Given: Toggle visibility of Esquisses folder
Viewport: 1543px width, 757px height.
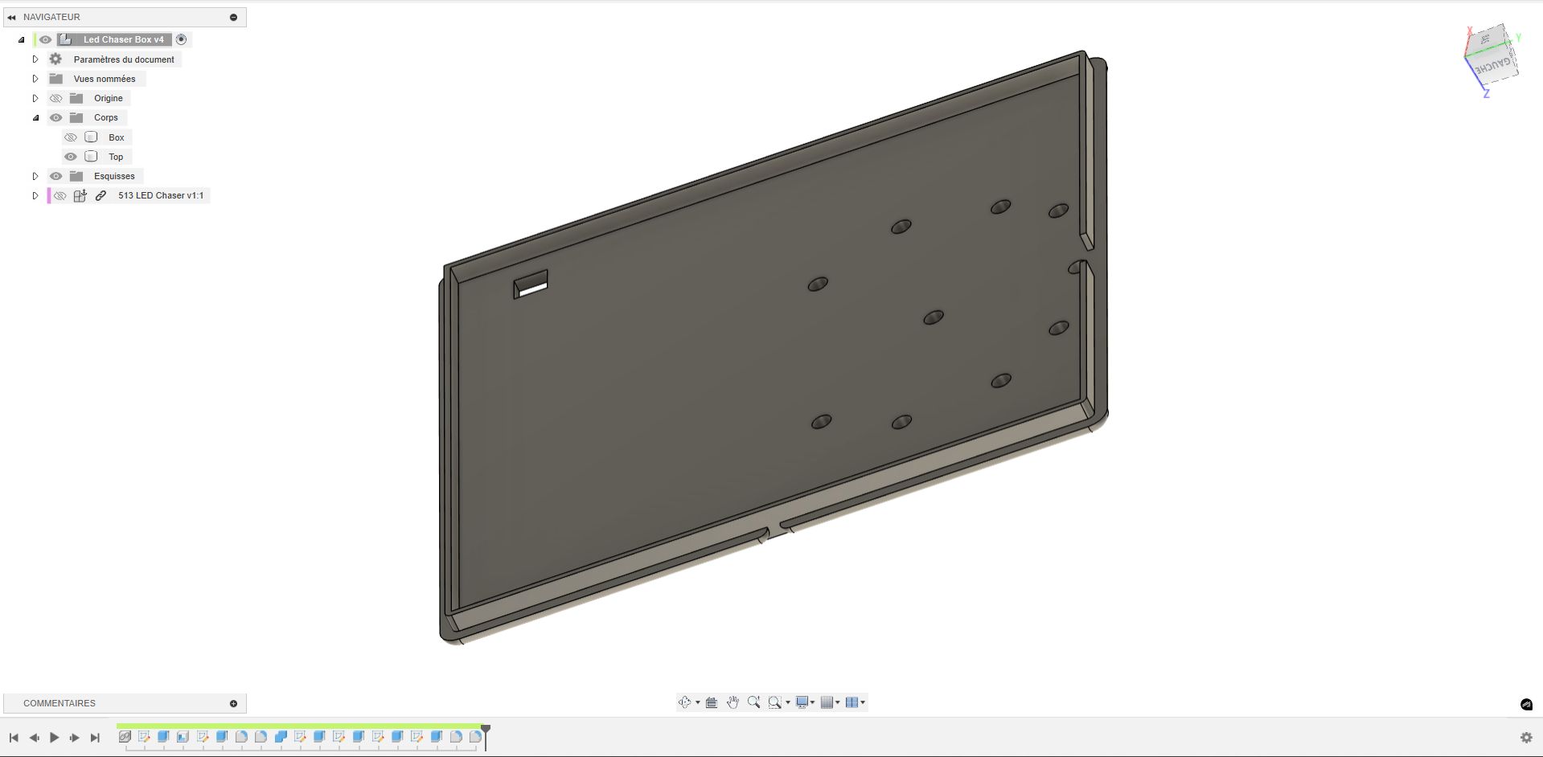Looking at the screenshot, I should point(55,176).
